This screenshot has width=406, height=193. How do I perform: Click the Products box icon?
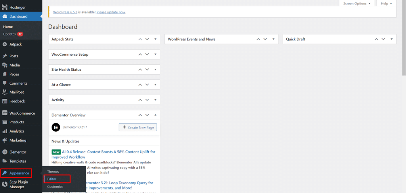click(x=5, y=122)
